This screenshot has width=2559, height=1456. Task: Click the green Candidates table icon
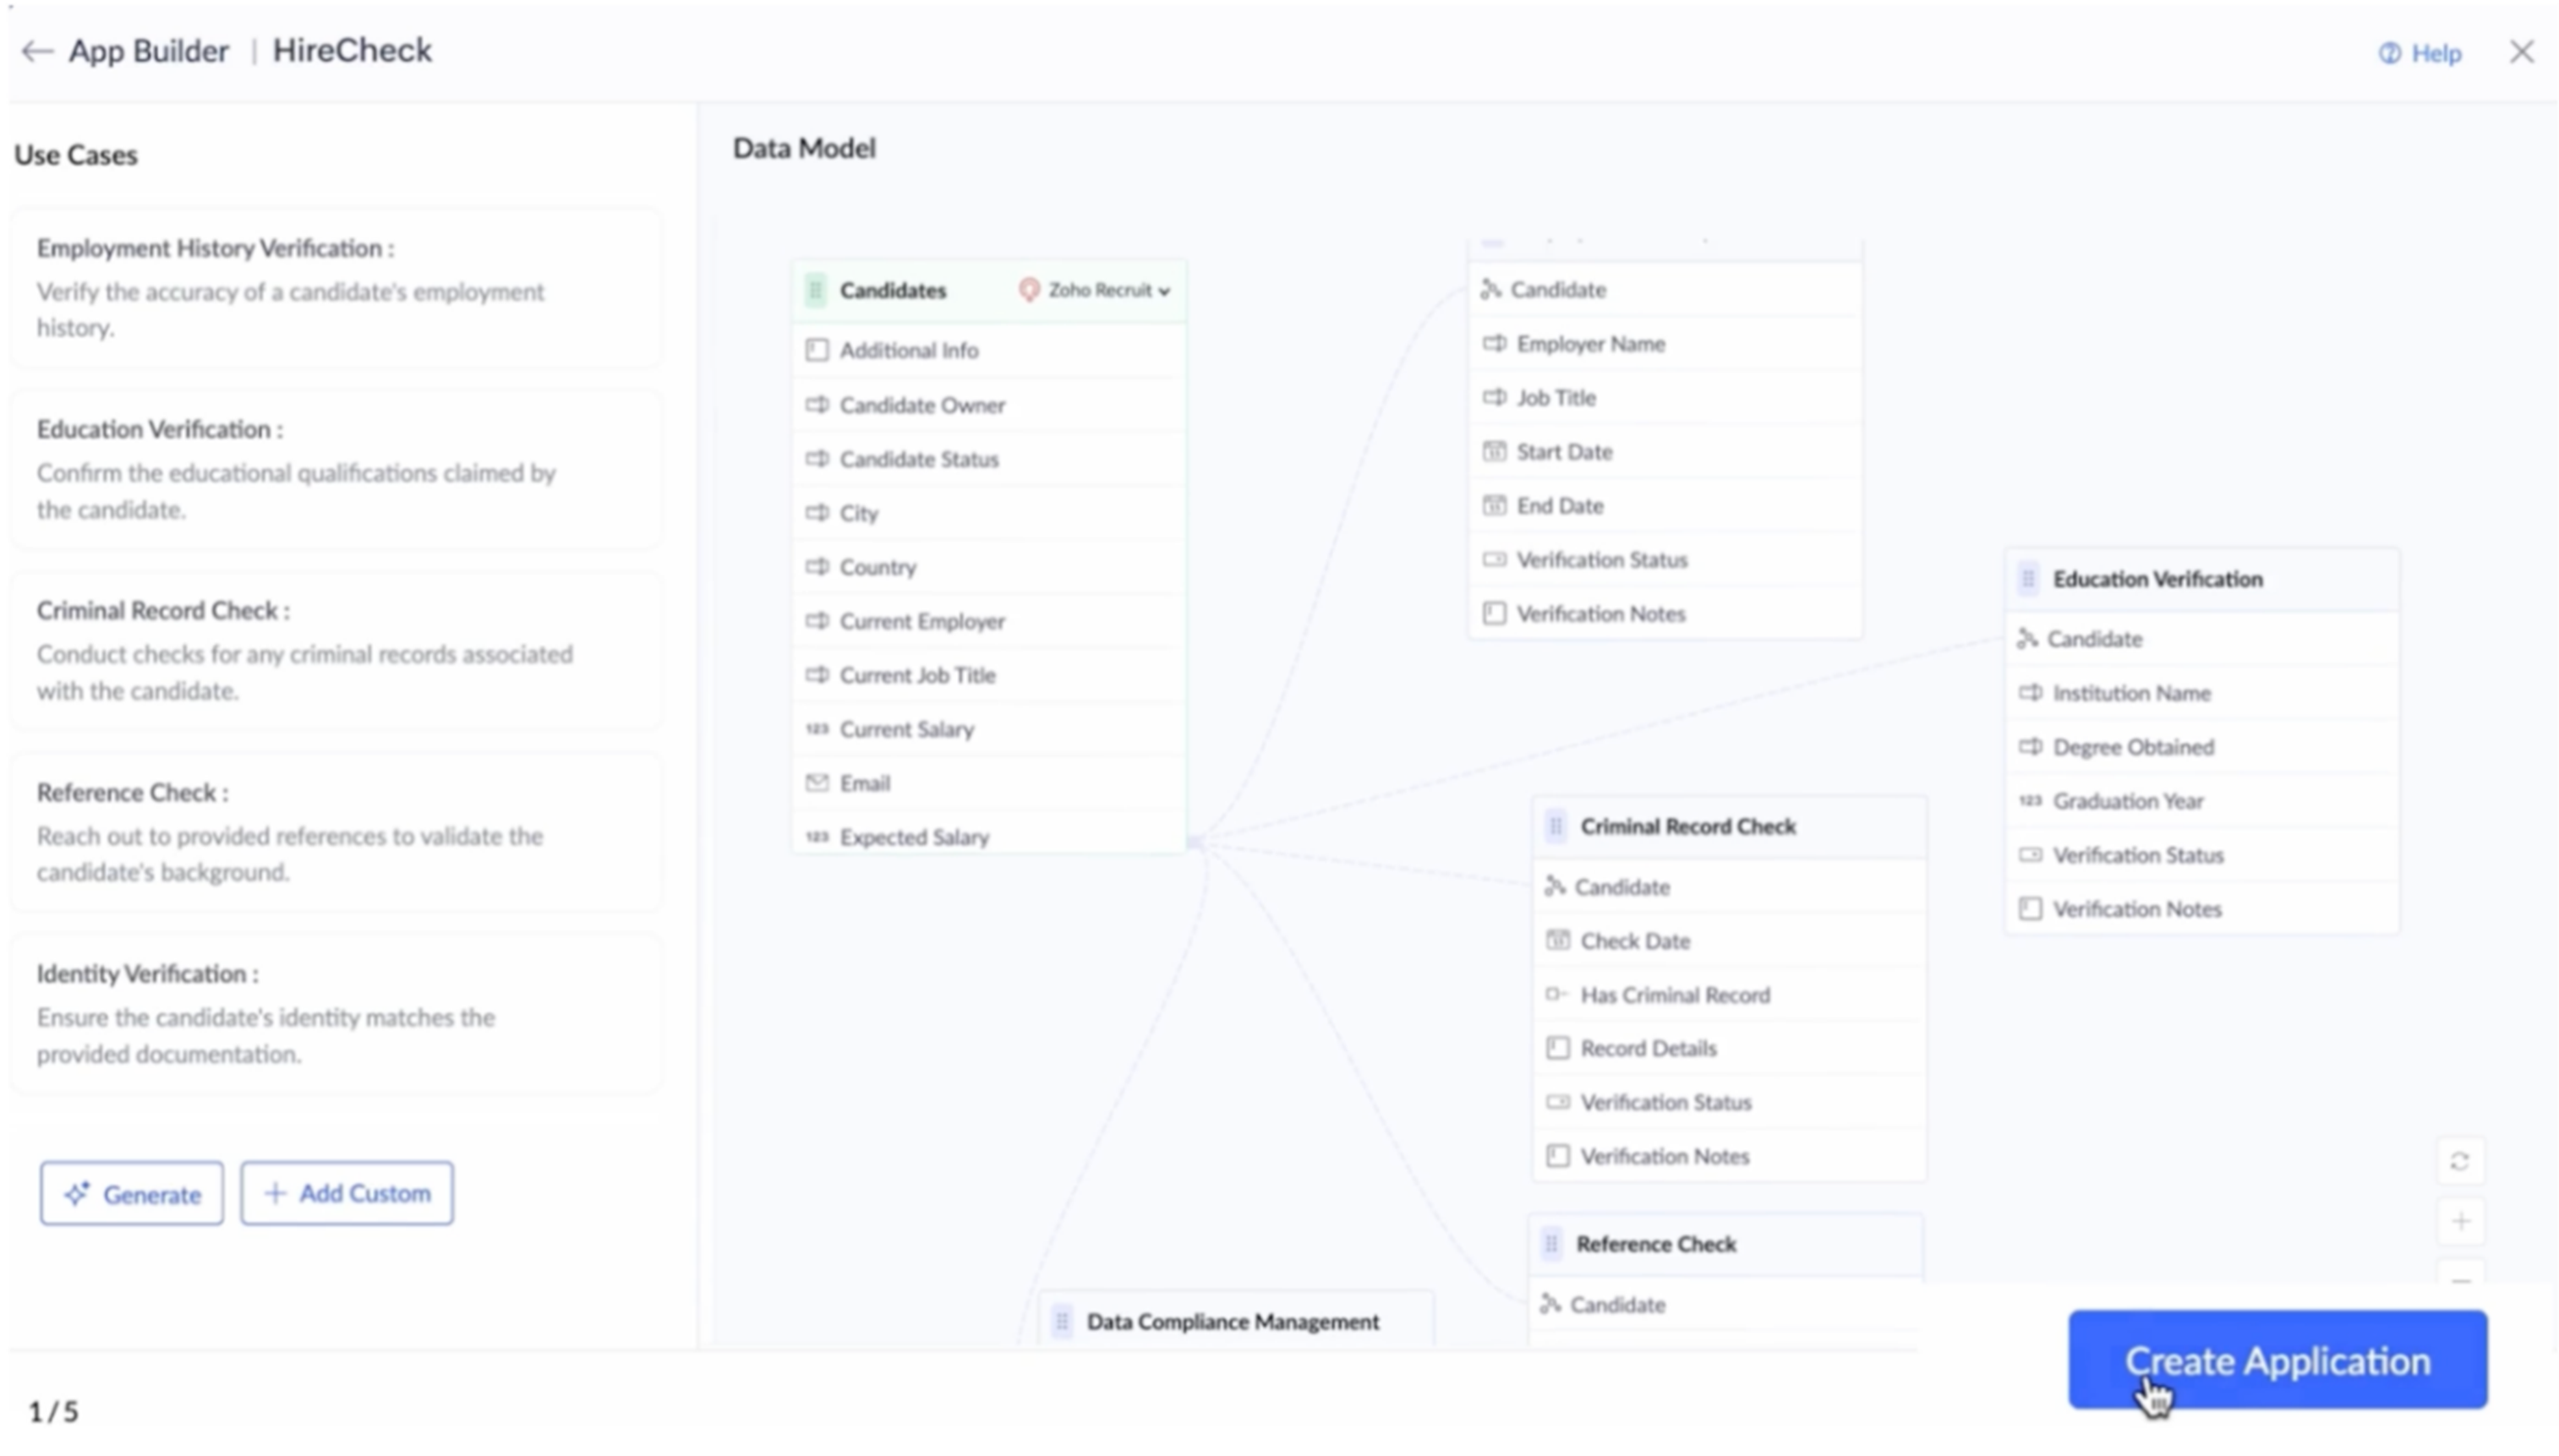pyautogui.click(x=815, y=291)
